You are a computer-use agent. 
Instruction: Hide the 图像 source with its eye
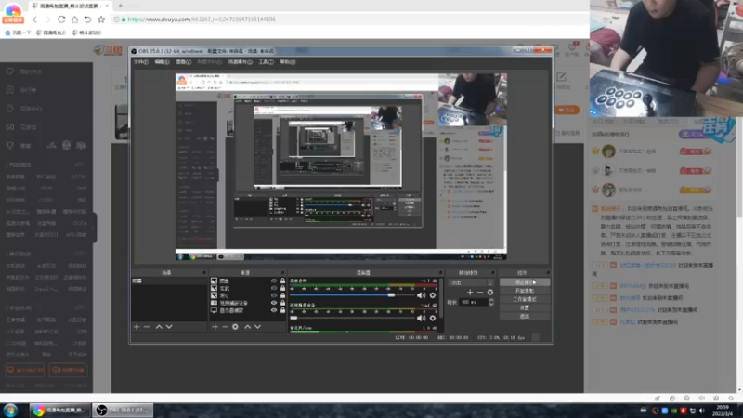[x=274, y=281]
